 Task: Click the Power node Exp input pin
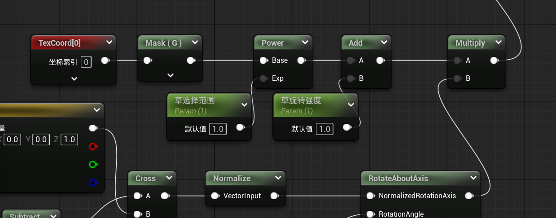[263, 78]
